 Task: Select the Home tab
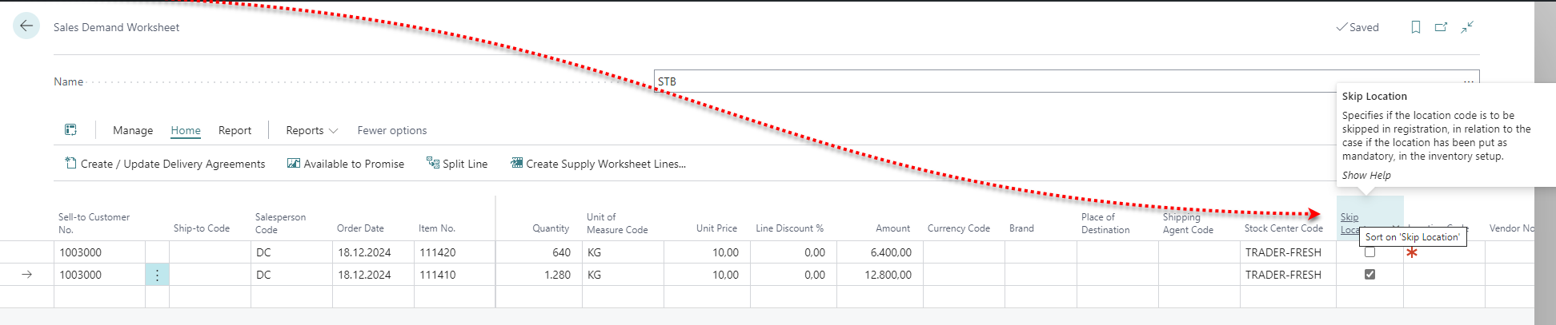tap(186, 130)
